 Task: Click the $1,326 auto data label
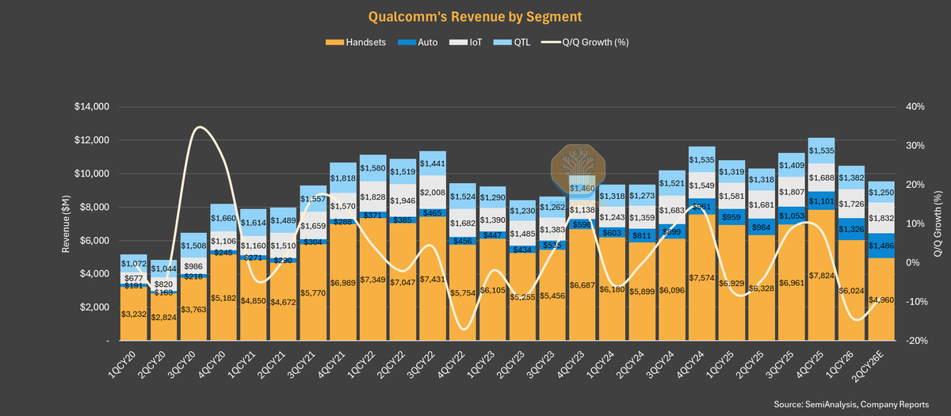click(850, 230)
